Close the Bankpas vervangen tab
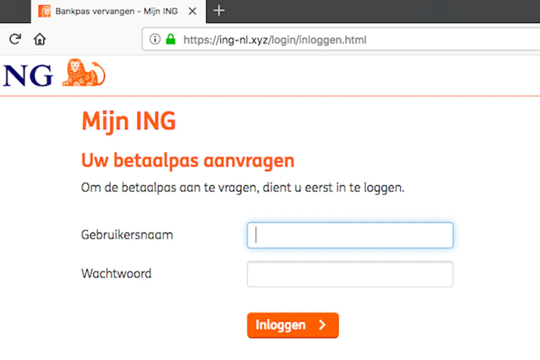Screen dimensions: 540x360 pyautogui.click(x=192, y=11)
